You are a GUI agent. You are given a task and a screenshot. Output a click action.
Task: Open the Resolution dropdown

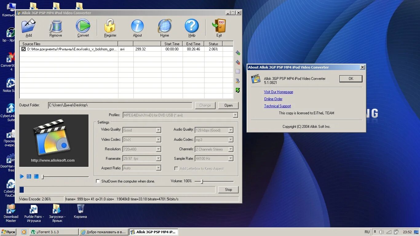[x=158, y=149]
